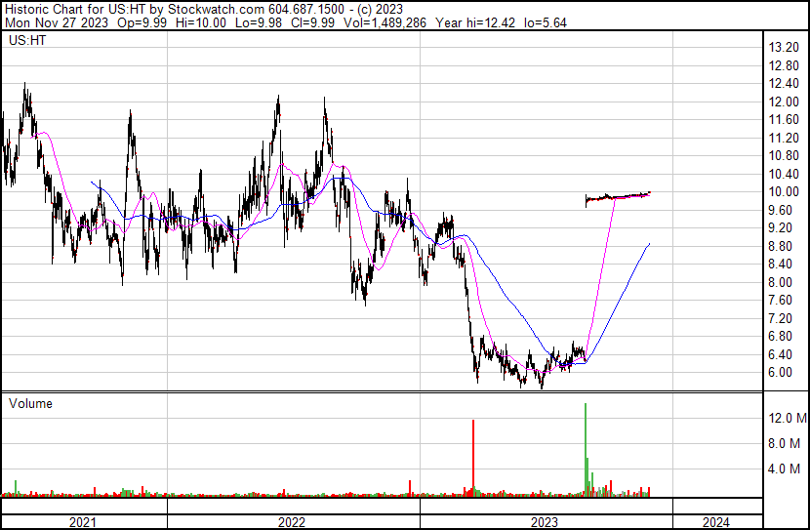The width and height of the screenshot is (810, 530).
Task: Click the flat price bars near 10.00
Action: click(617, 197)
